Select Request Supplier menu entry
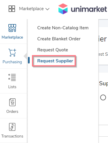Viewport: 108px width, 143px height. pyautogui.click(x=55, y=61)
